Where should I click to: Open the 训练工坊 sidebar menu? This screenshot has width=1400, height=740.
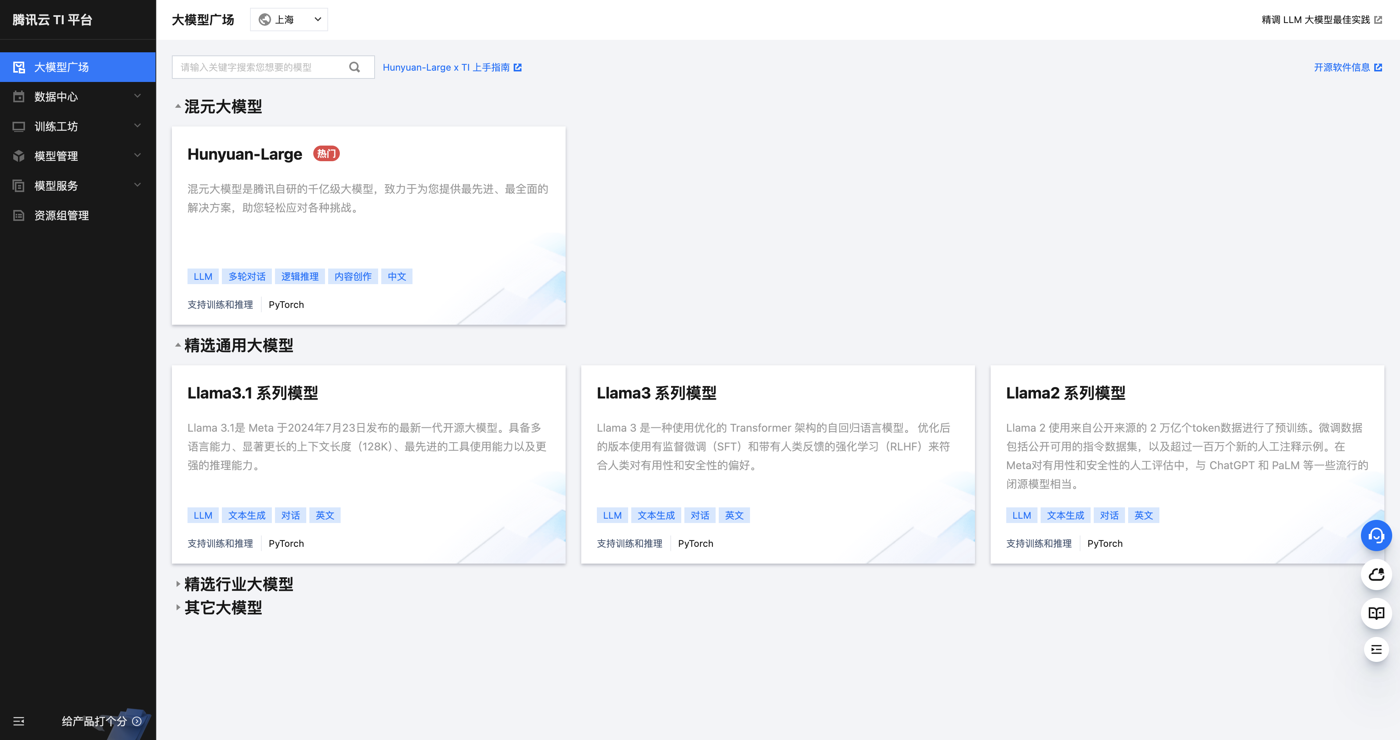click(78, 126)
